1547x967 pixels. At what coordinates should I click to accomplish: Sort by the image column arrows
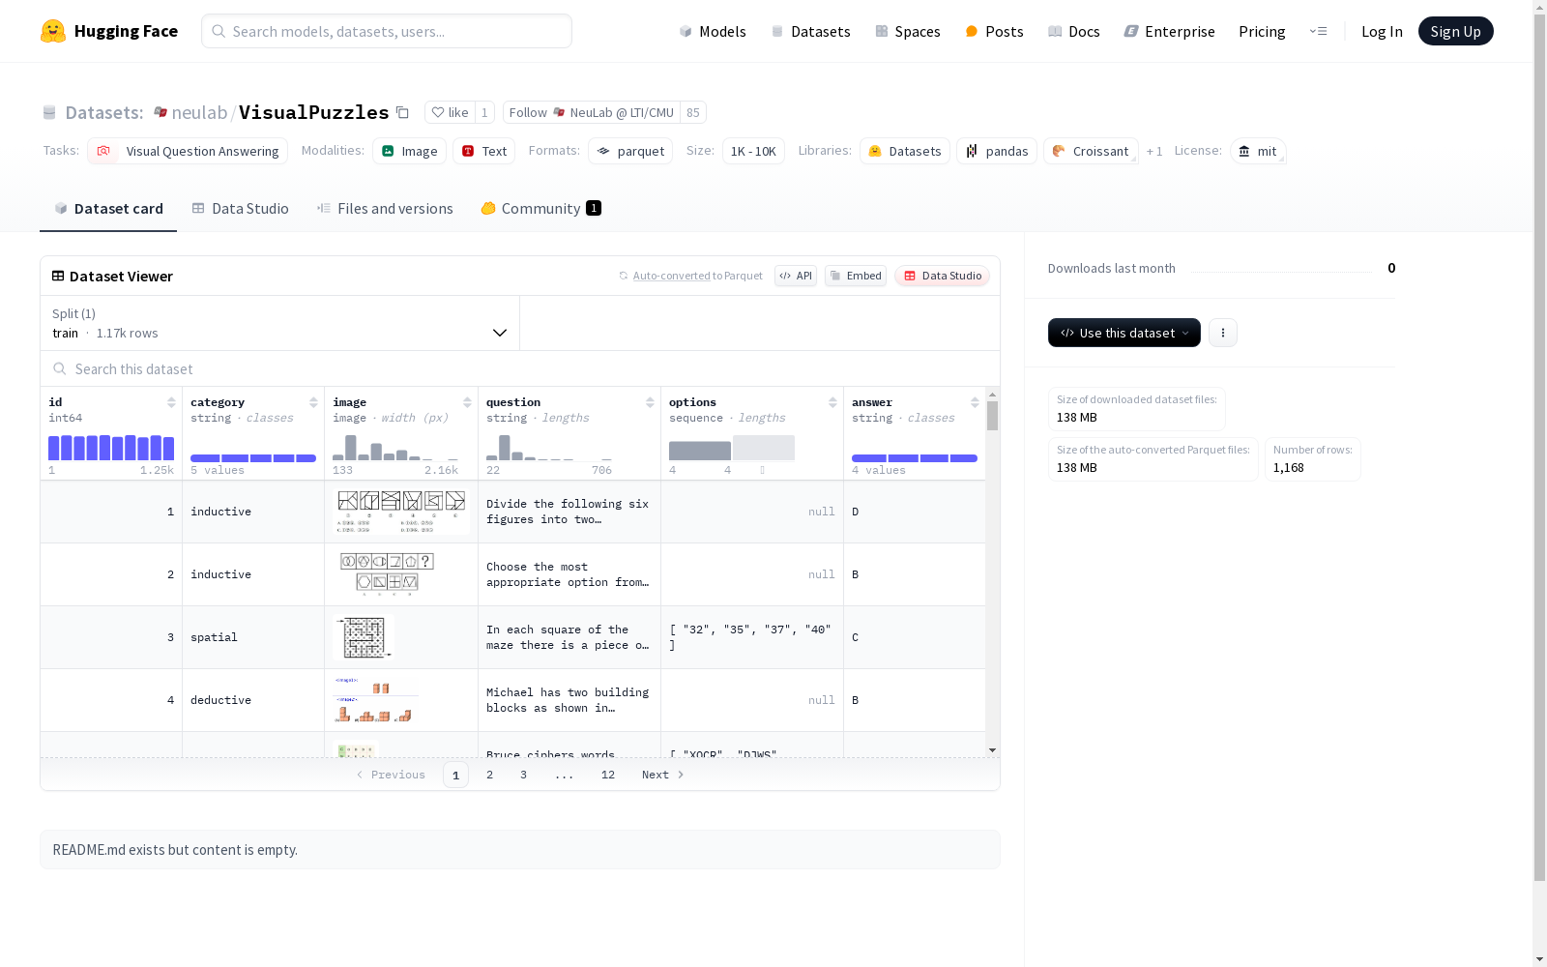[467, 402]
